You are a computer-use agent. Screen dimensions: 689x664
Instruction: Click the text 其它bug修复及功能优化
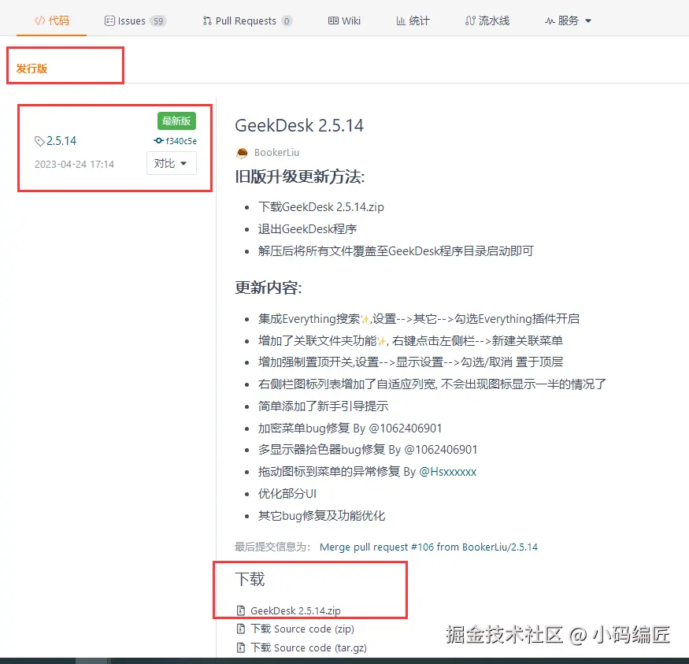point(321,515)
